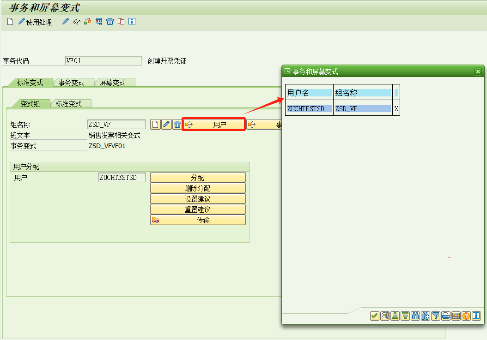Click the trash icon beside 组名称 field

point(177,125)
